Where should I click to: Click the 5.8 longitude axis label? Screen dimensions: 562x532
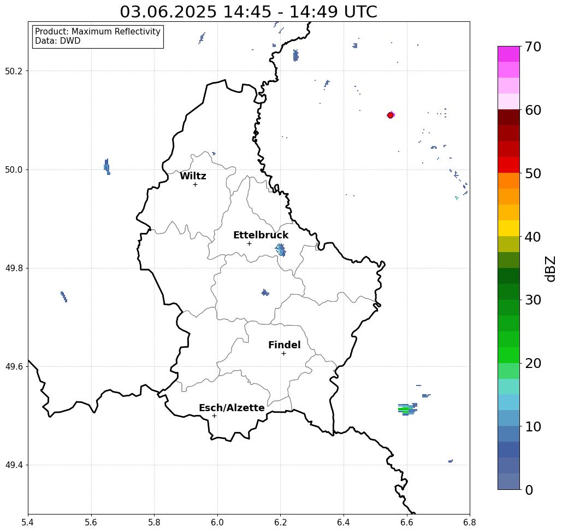pos(154,522)
